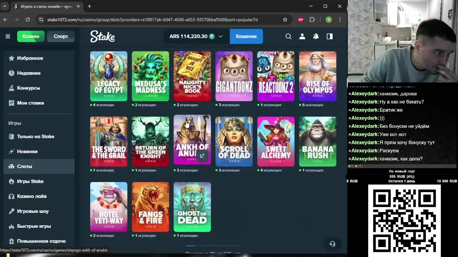Open the ABP adblock extension

[301, 20]
